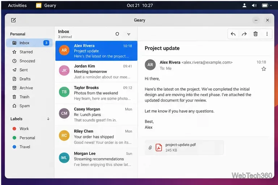Click the user icon in system tray
The height and width of the screenshot is (185, 278).
pyautogui.click(x=244, y=5)
